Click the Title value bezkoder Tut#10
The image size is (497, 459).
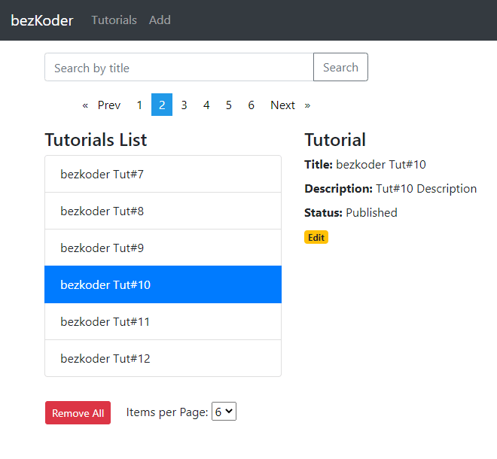point(381,165)
